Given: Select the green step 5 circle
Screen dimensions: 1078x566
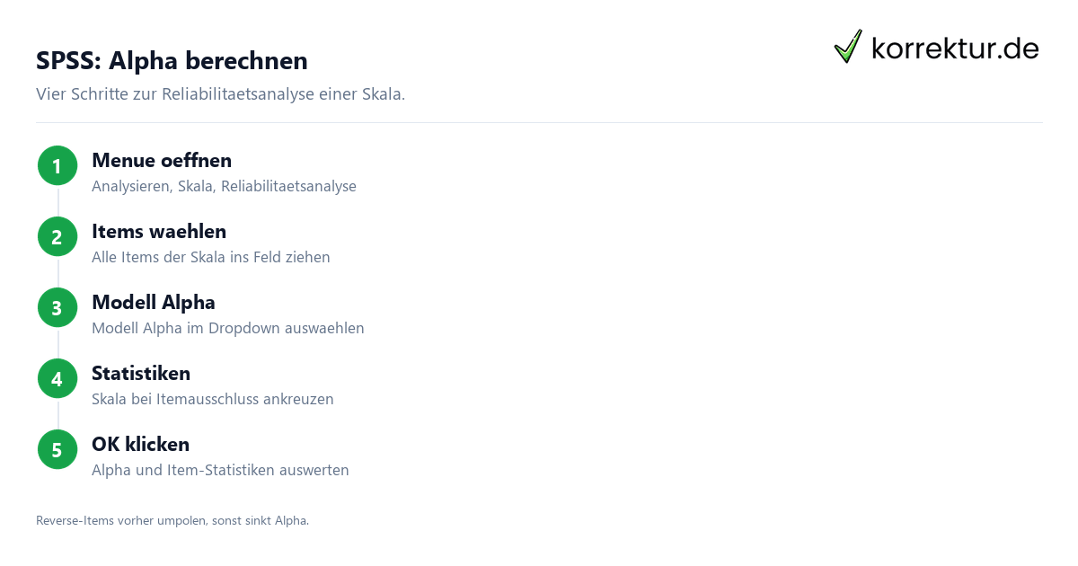Looking at the screenshot, I should [57, 449].
